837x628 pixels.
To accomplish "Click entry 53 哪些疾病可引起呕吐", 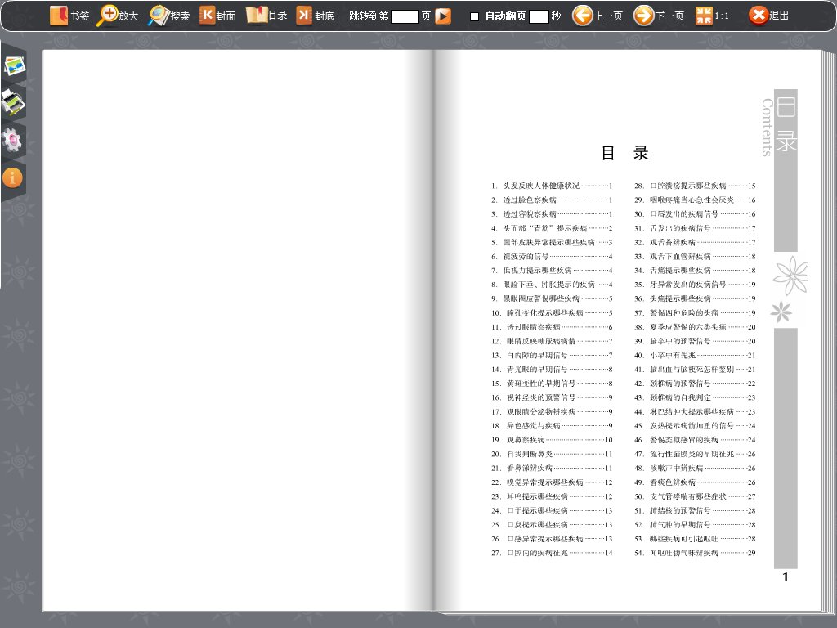I will click(x=695, y=539).
